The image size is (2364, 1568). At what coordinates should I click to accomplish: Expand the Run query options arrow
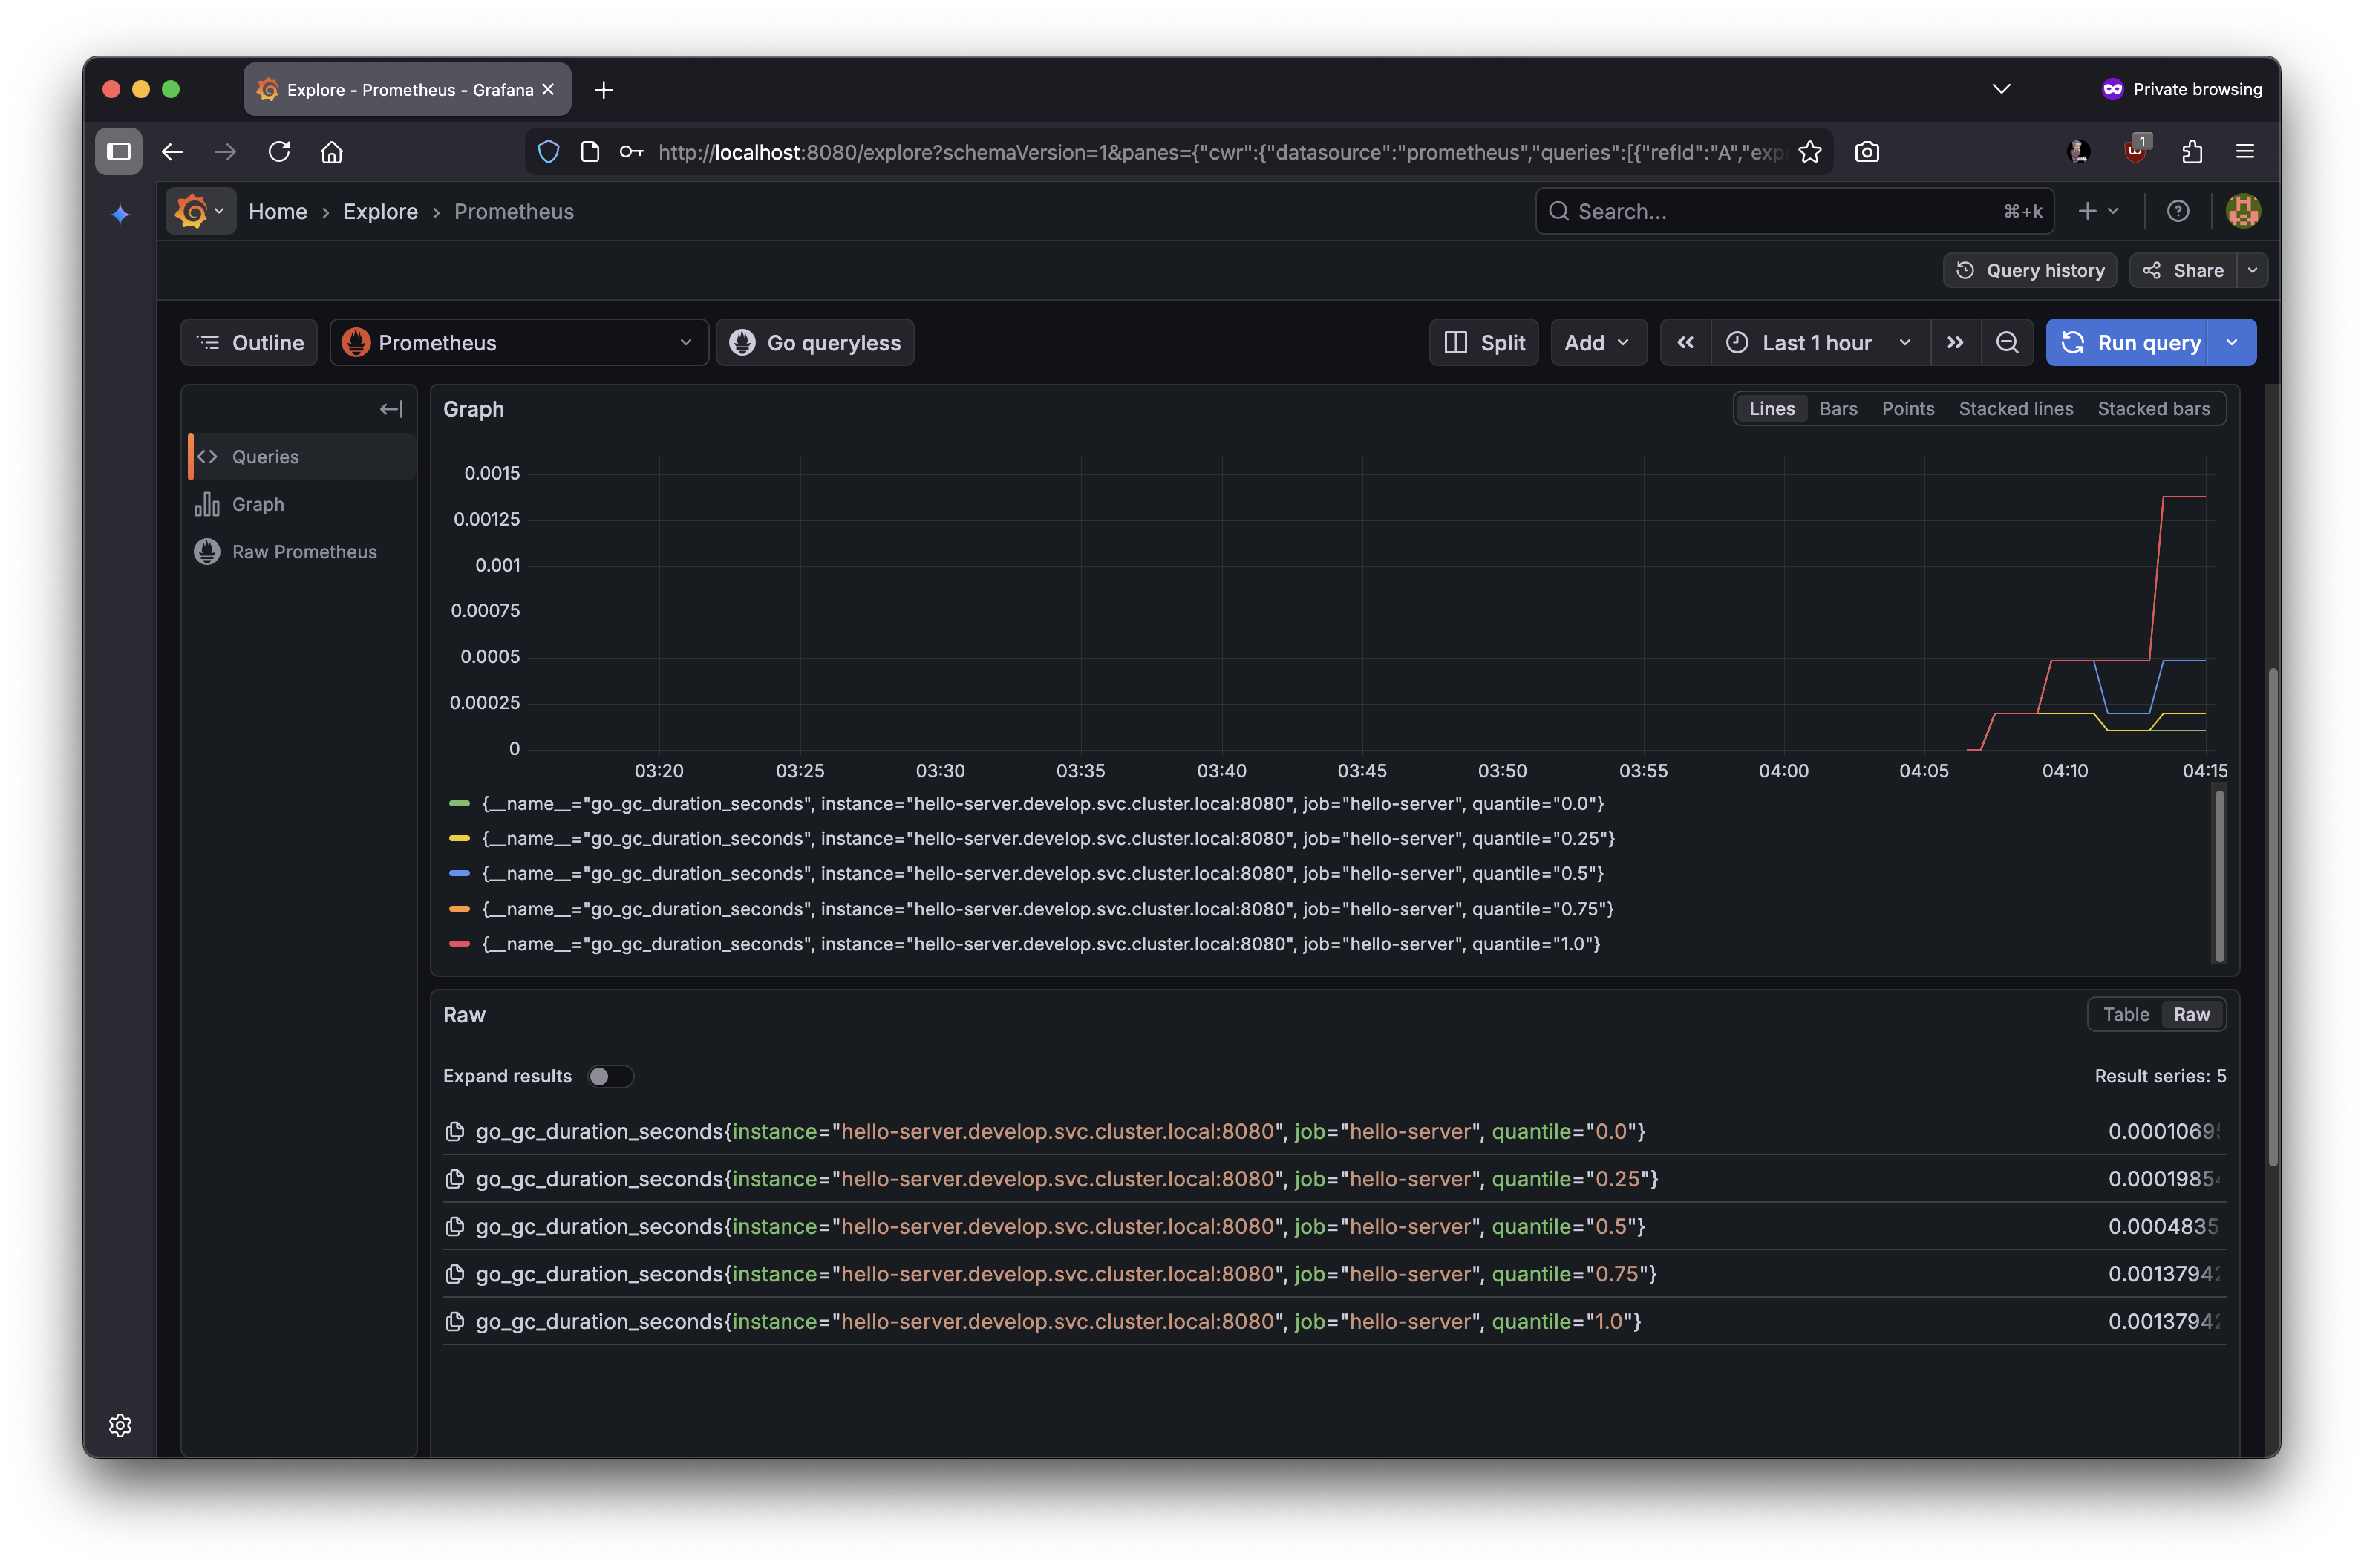2232,343
